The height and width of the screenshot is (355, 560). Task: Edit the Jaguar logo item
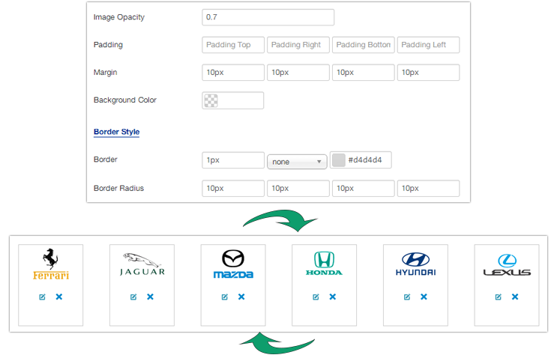133,297
